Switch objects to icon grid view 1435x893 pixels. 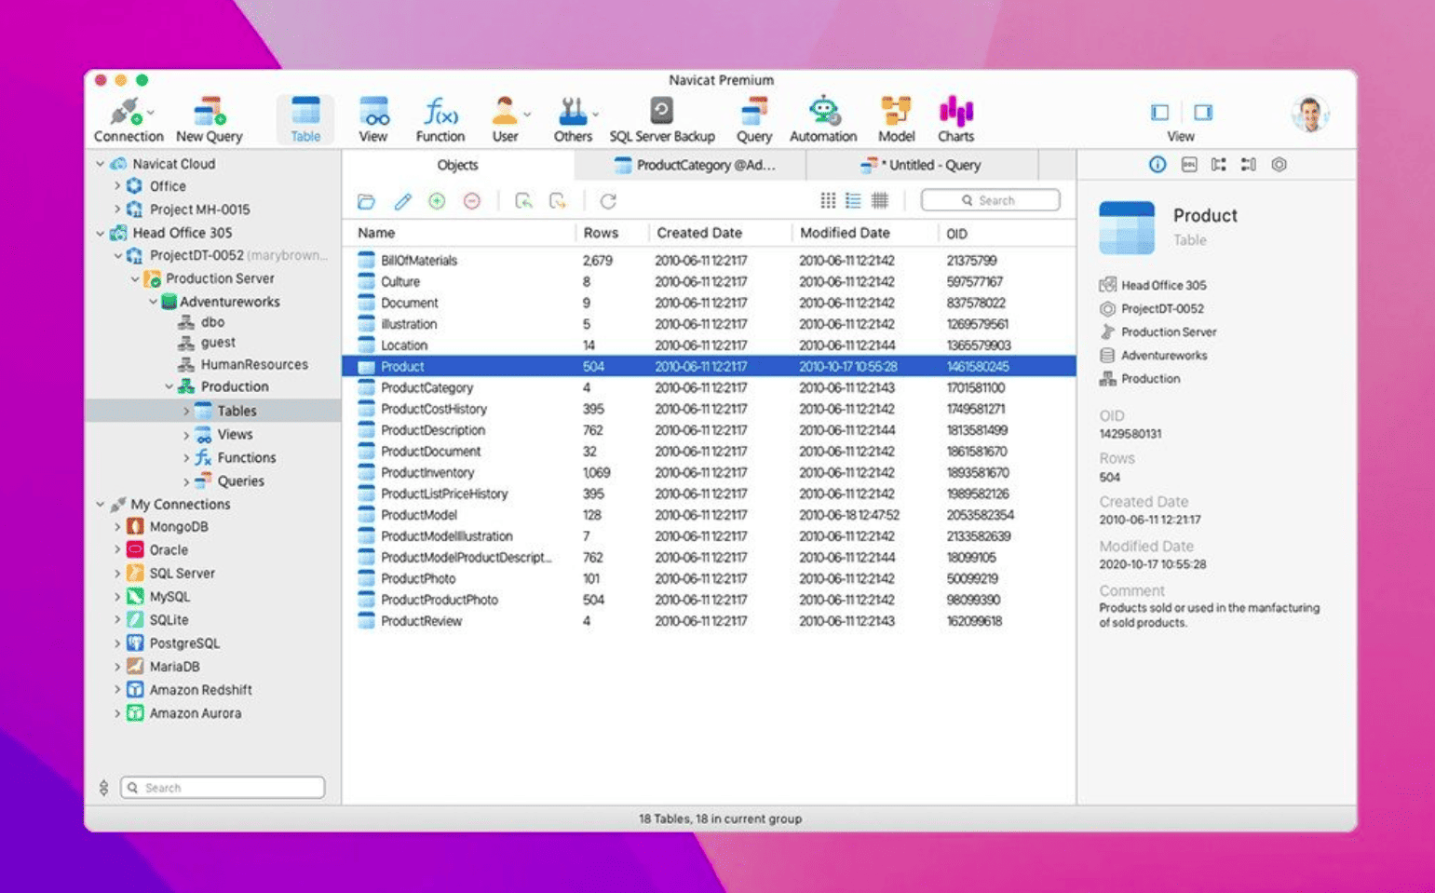coord(828,200)
